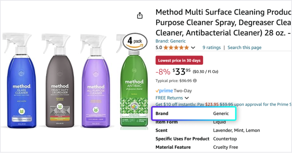292x153 pixels.
Task: Open the 9 ratings link
Action: [211, 47]
